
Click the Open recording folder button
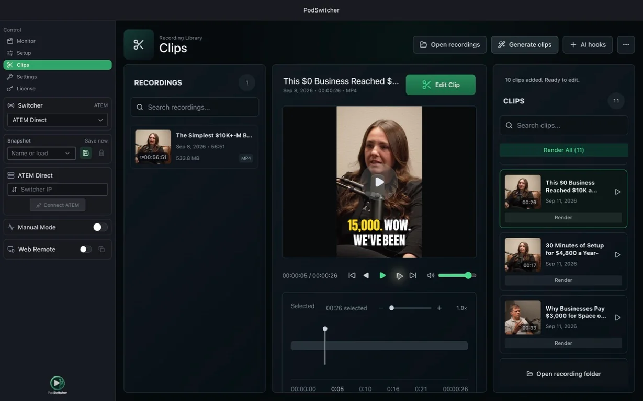(563, 374)
